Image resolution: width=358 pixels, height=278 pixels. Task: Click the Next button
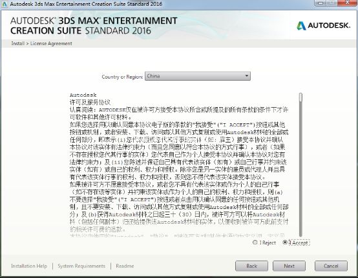click(x=289, y=266)
